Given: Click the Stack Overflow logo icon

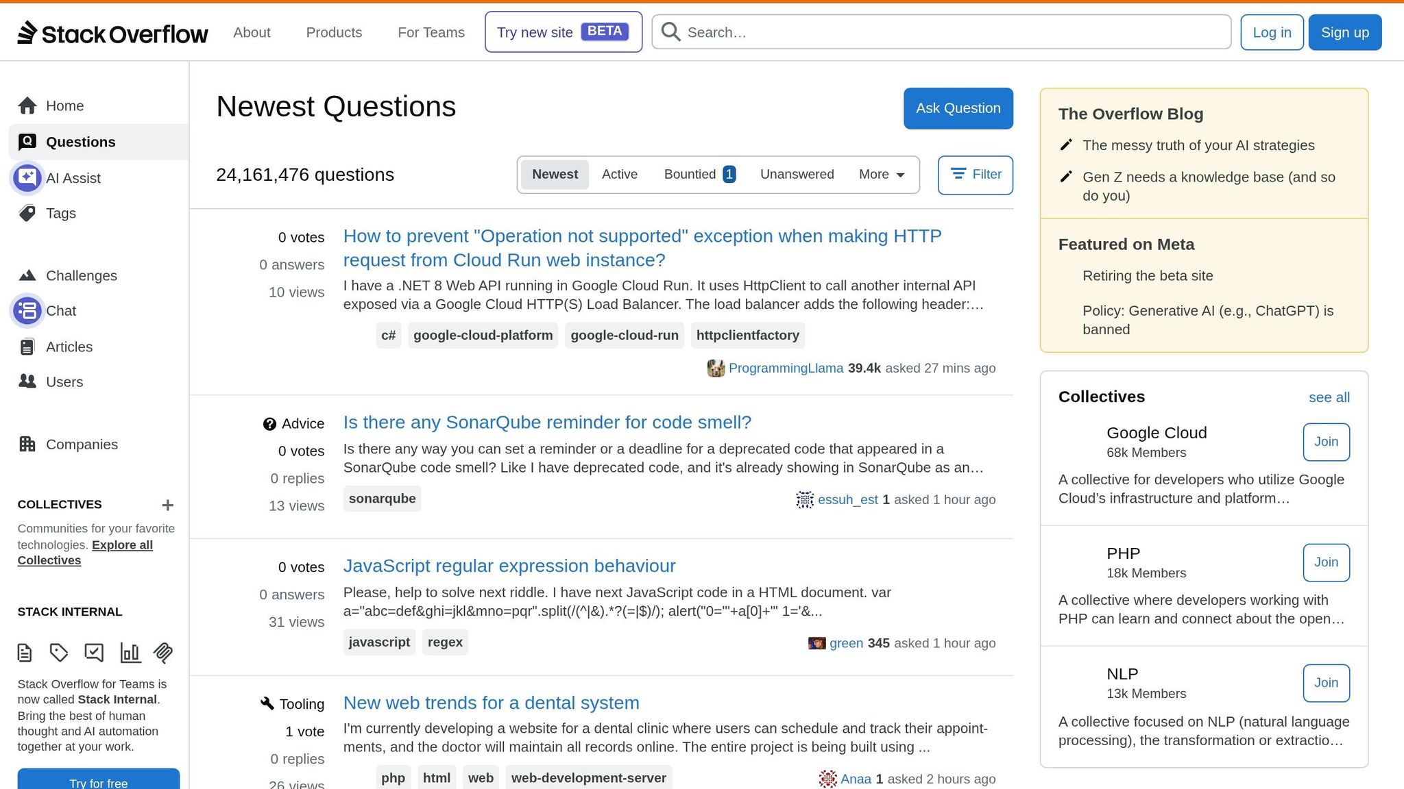Looking at the screenshot, I should tap(26, 32).
